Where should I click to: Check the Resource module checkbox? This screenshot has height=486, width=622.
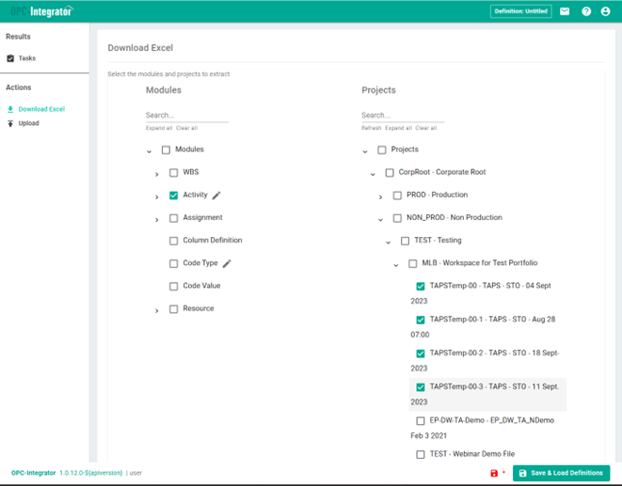coord(174,309)
